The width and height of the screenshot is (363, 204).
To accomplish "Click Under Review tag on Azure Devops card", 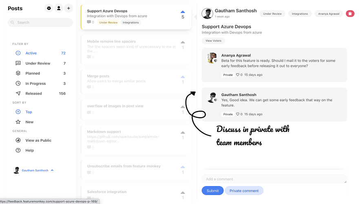I will coord(108,22).
